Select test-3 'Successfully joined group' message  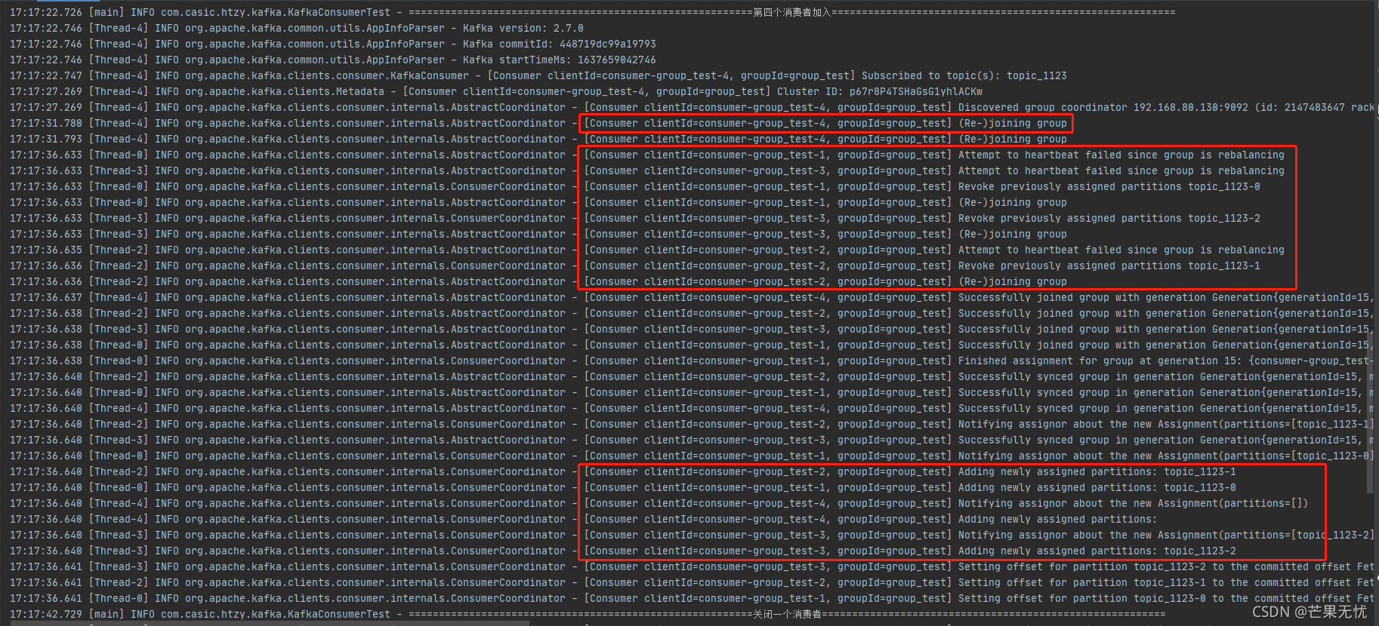point(1166,329)
